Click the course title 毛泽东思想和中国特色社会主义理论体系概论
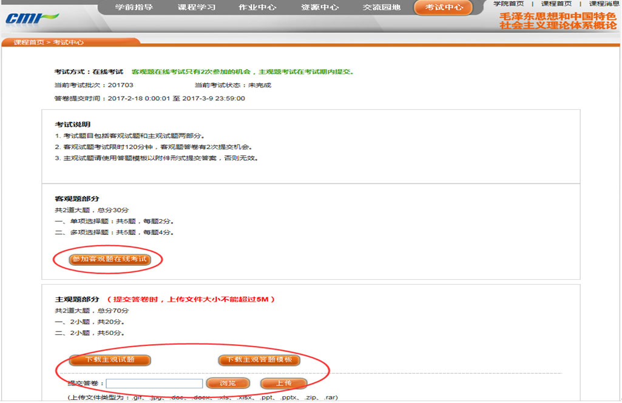Screen dimensions: 622x403 tap(557, 21)
